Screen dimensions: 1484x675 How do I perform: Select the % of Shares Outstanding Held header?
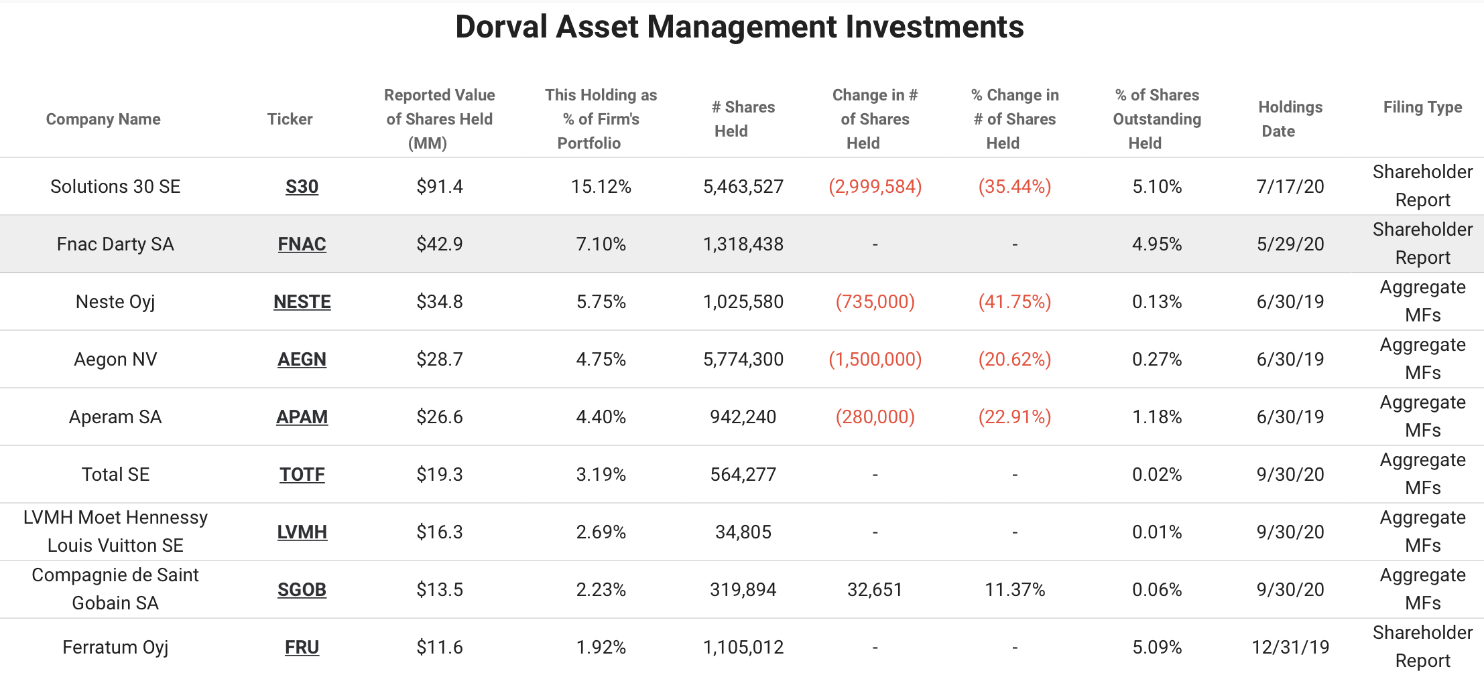tap(1157, 119)
